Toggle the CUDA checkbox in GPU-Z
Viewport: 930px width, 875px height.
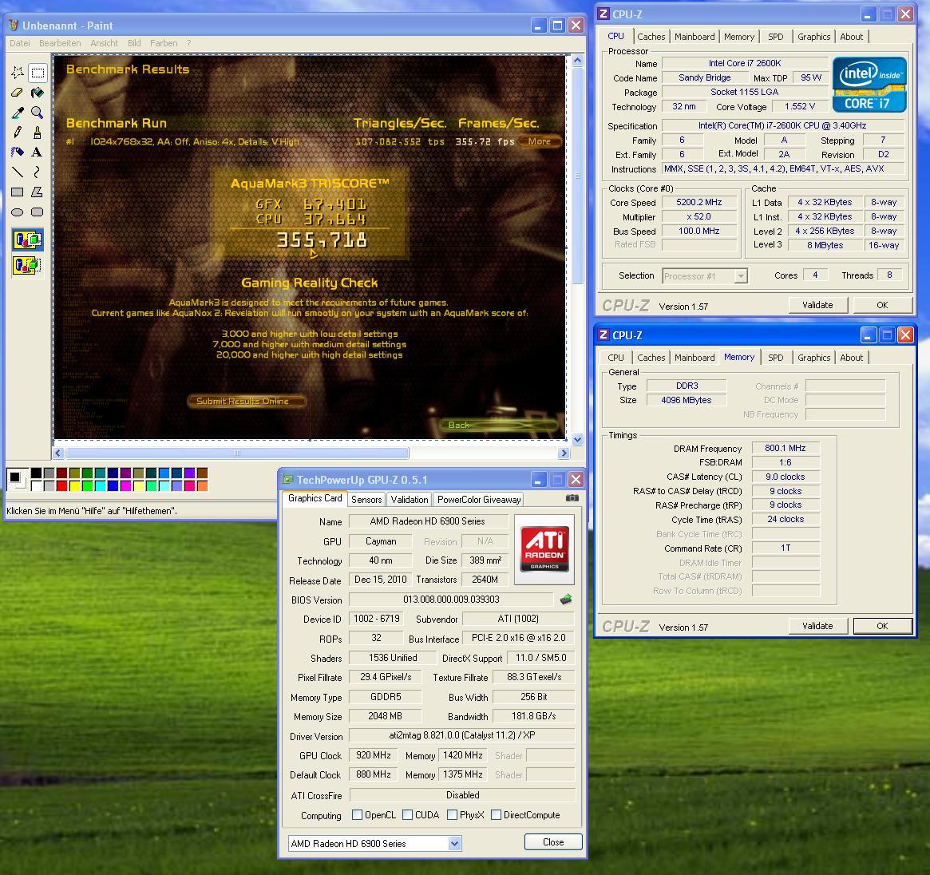coord(407,814)
